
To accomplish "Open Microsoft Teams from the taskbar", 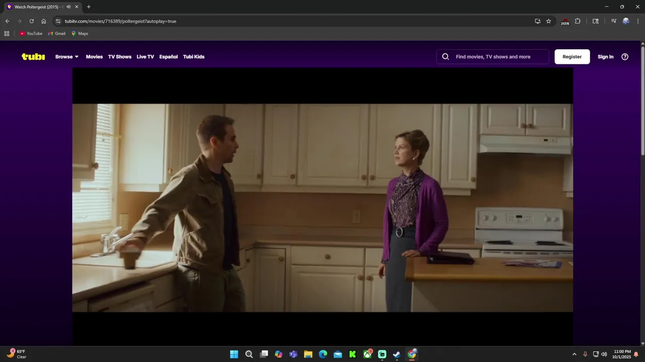I will pos(293,354).
